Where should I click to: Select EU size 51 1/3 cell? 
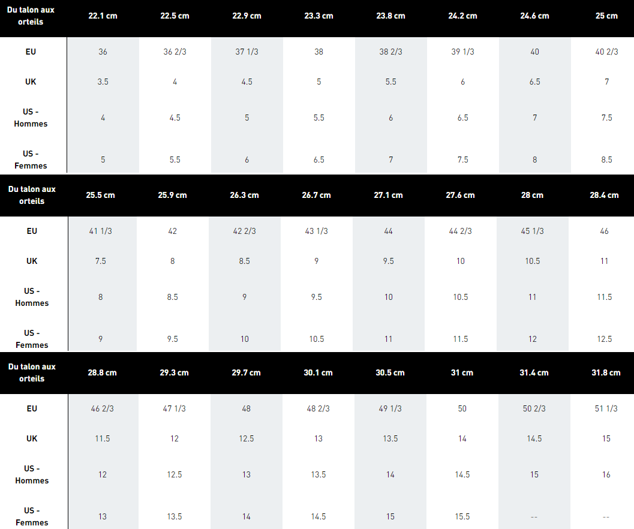[606, 408]
